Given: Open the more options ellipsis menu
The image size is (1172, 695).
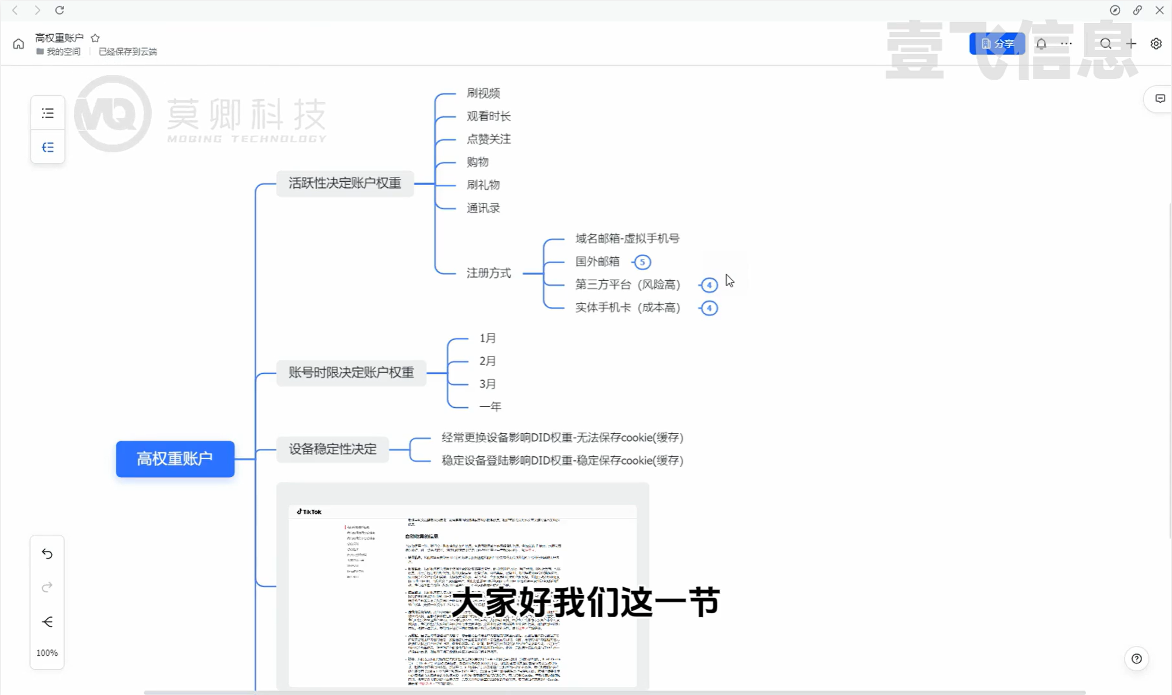Looking at the screenshot, I should click(x=1065, y=43).
